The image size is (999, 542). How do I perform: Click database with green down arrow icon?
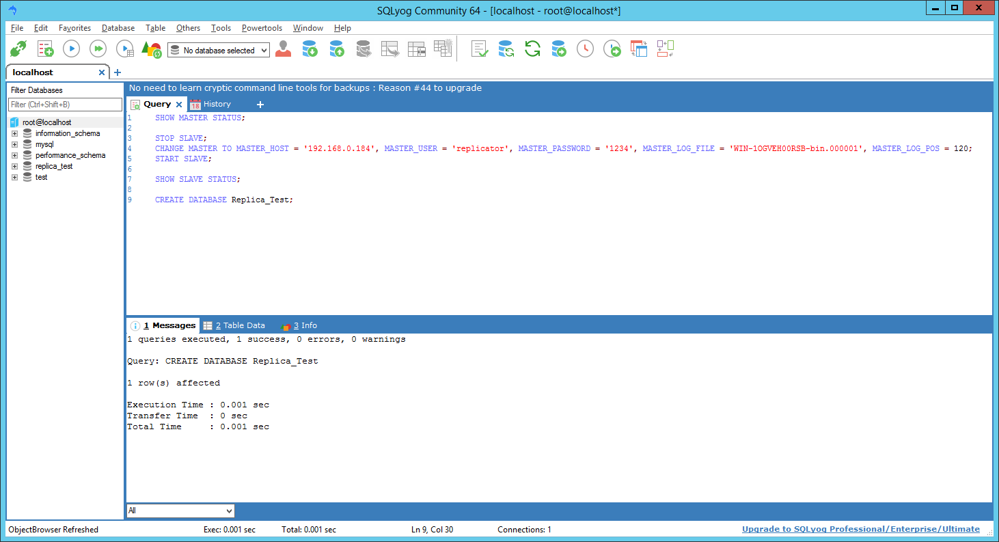310,49
